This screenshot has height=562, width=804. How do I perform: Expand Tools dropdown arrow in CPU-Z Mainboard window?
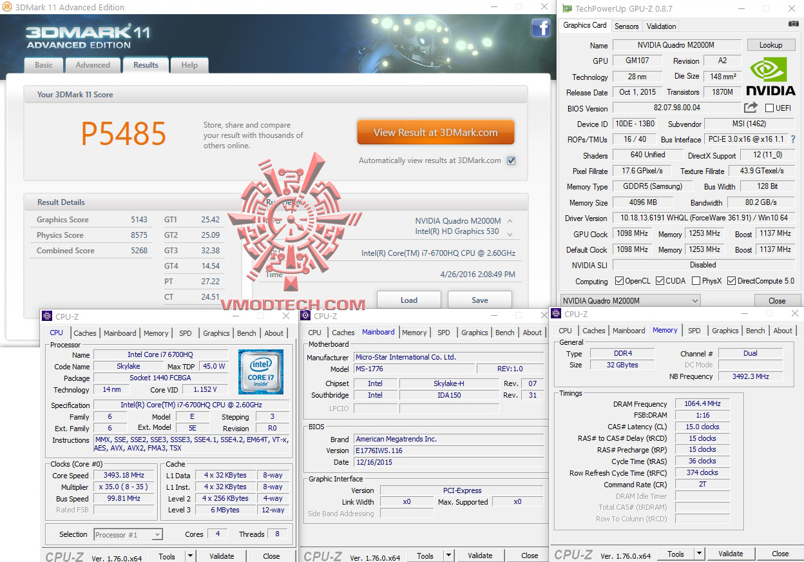tap(448, 556)
